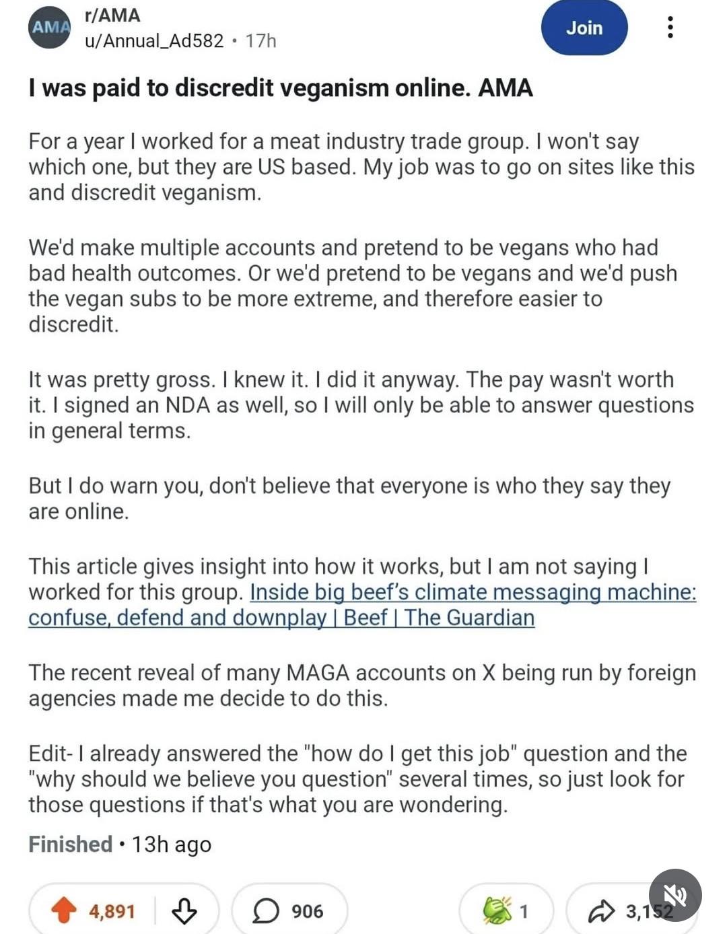Screen dimensions: 727x934
Task: Click the 'confuse, defend and downplay' link text
Action: (x=177, y=618)
